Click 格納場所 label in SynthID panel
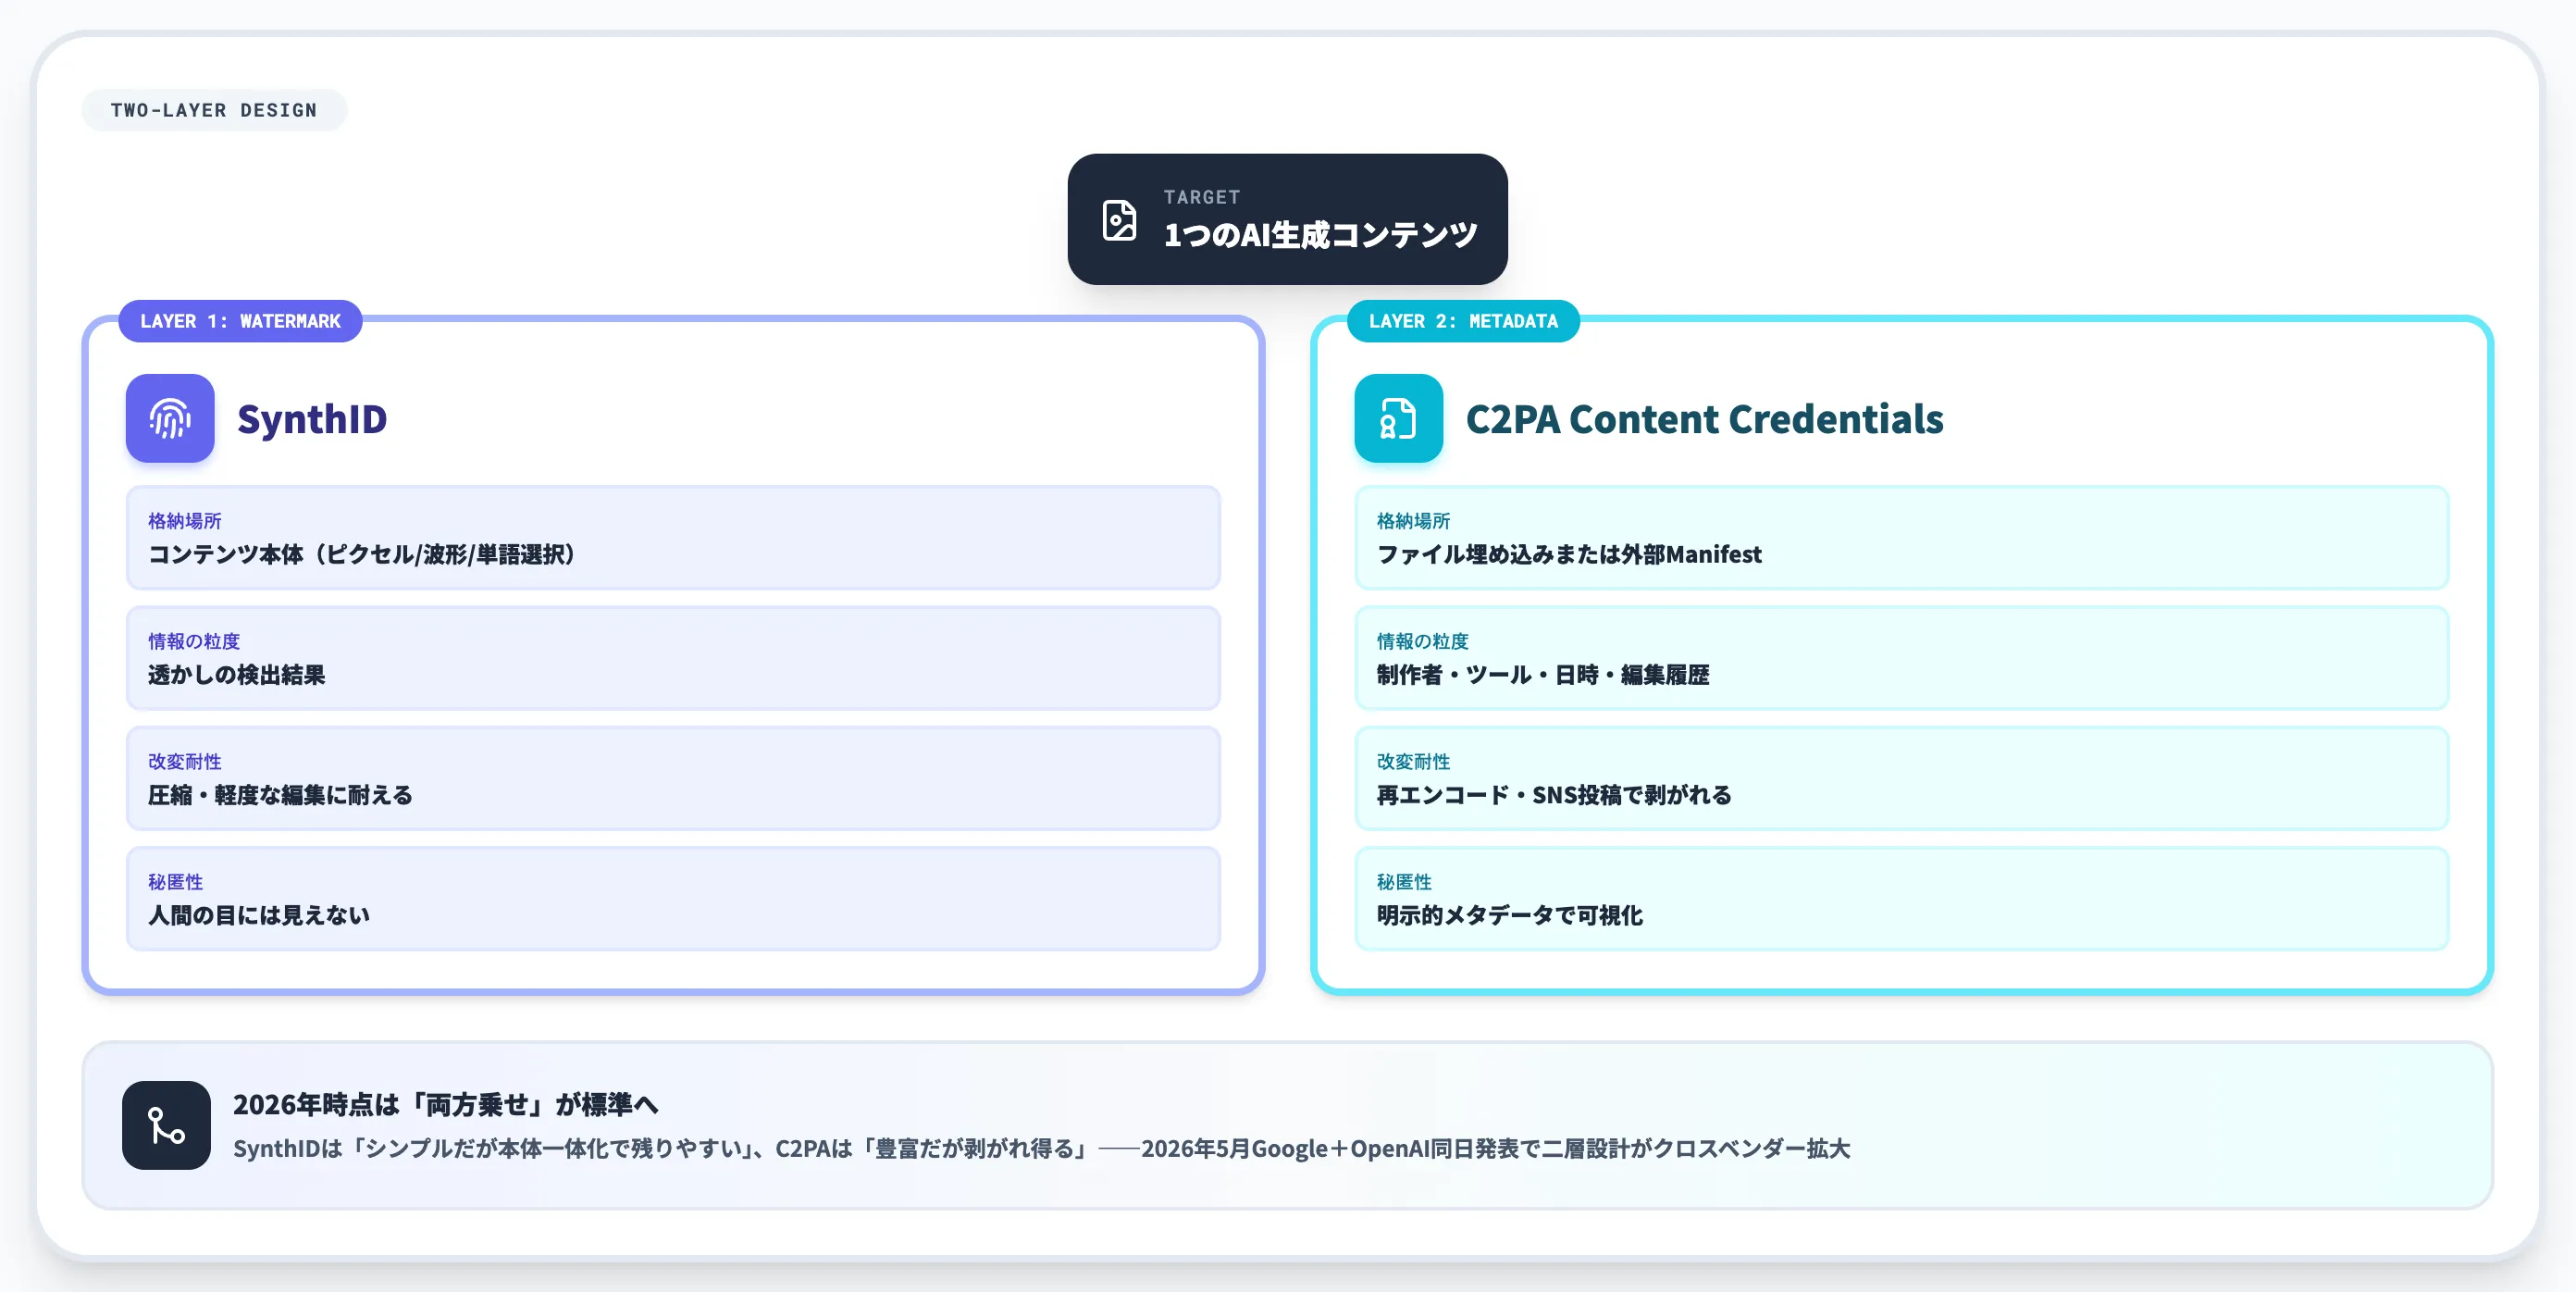The image size is (2576, 1292). [x=185, y=521]
